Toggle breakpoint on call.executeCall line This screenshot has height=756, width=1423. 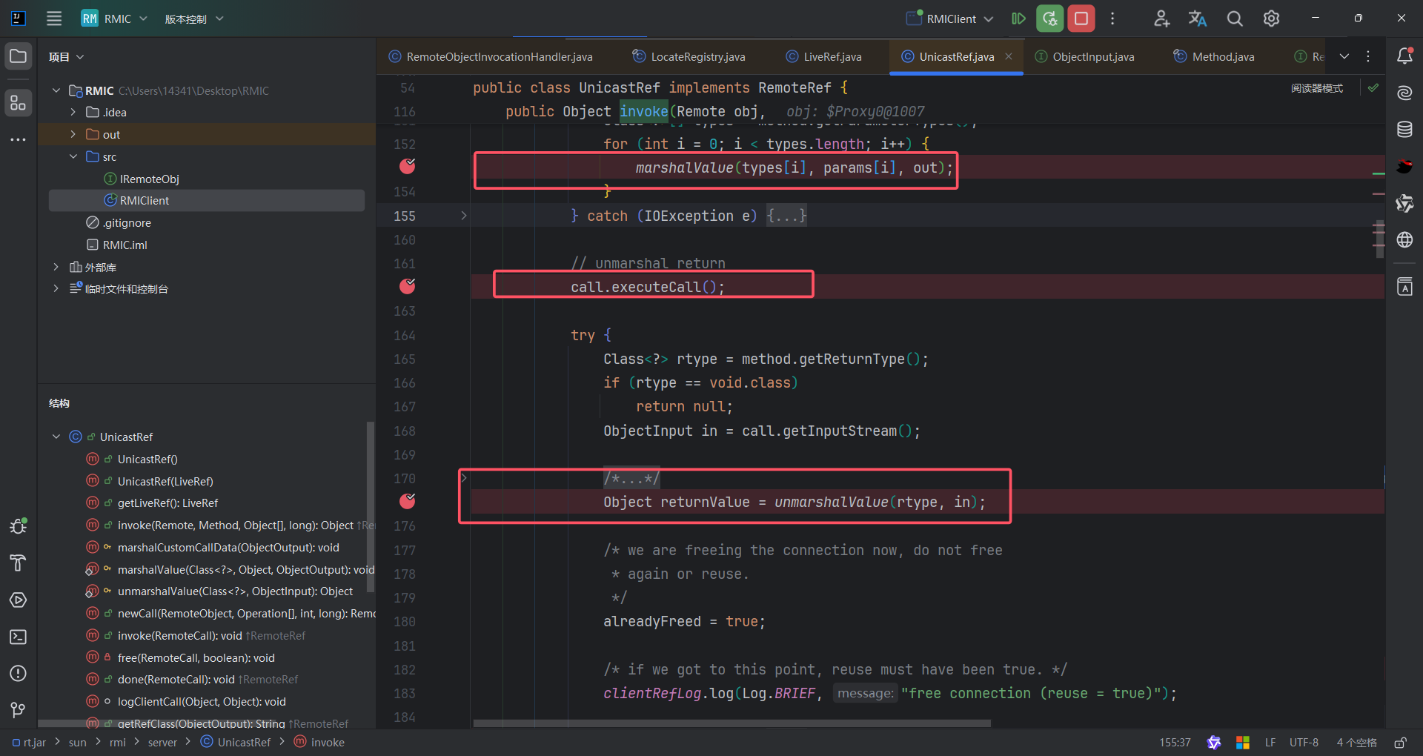[408, 286]
